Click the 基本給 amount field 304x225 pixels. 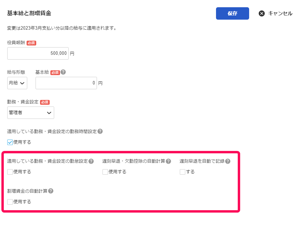[x=66, y=83]
